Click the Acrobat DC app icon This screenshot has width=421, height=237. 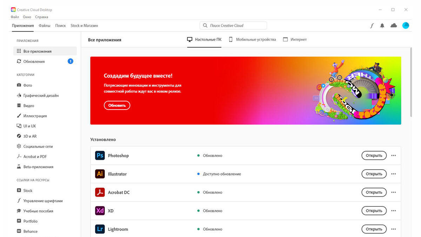pos(100,192)
